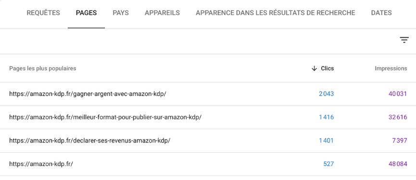Open the meilleur-format-pour-publier-sur-amazon-kdp URL

pyautogui.click(x=105, y=117)
